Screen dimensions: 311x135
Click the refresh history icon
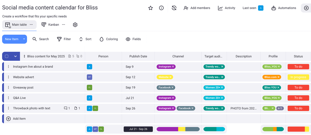pyautogui.click(x=174, y=8)
